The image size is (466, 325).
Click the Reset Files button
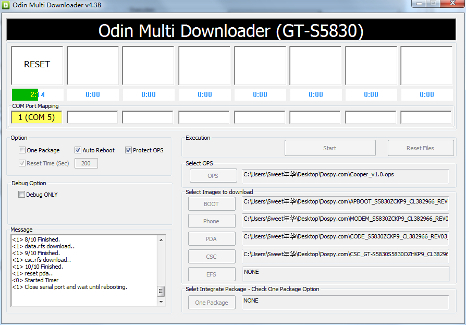421,148
